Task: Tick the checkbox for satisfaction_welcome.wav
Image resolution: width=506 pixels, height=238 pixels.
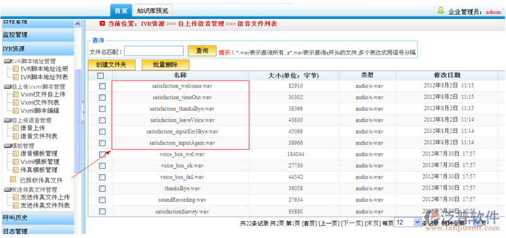Action: click(x=102, y=86)
